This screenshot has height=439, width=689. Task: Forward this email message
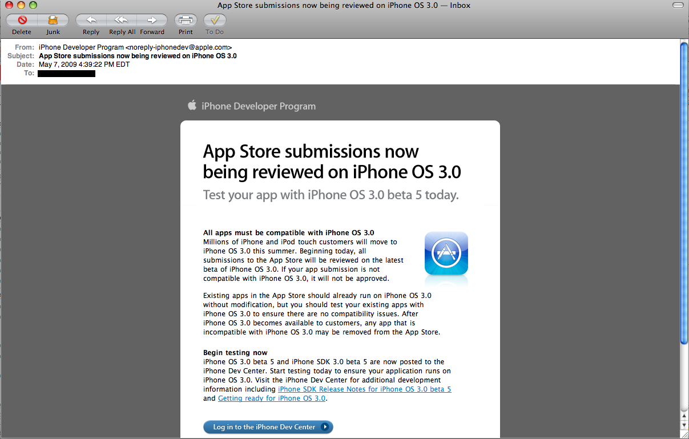tap(152, 20)
